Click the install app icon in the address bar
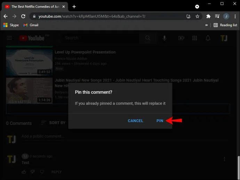Viewport: 240px width, 180px height. (x=189, y=16)
